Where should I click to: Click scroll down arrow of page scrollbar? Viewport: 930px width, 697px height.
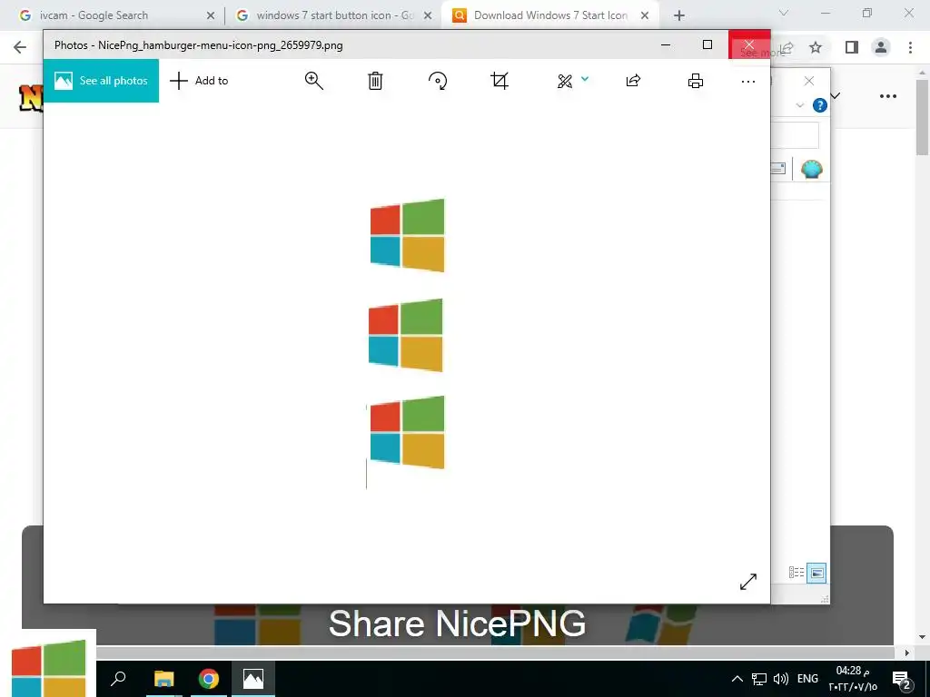pyautogui.click(x=923, y=638)
